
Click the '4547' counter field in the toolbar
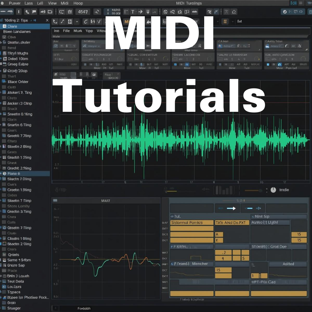(83, 12)
